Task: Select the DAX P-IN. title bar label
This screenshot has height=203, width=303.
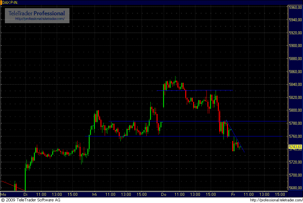Action: coord(11,2)
